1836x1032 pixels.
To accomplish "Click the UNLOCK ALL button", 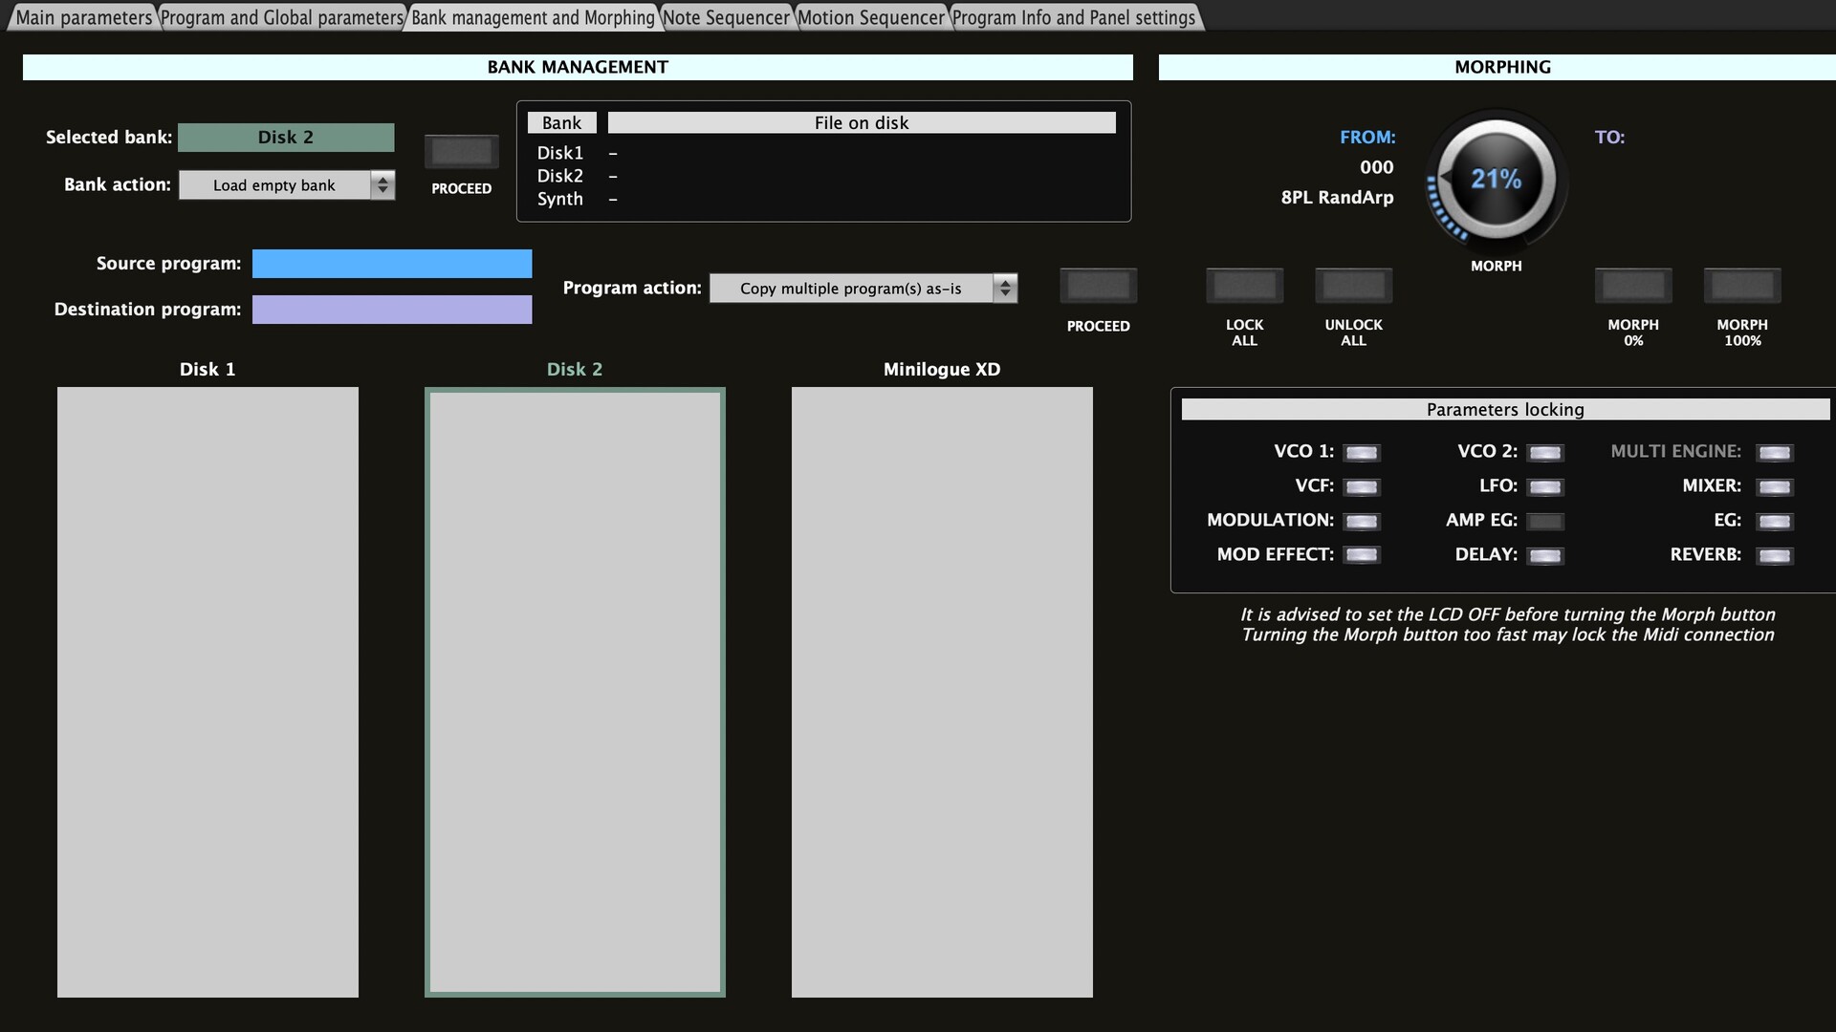I will coord(1353,286).
